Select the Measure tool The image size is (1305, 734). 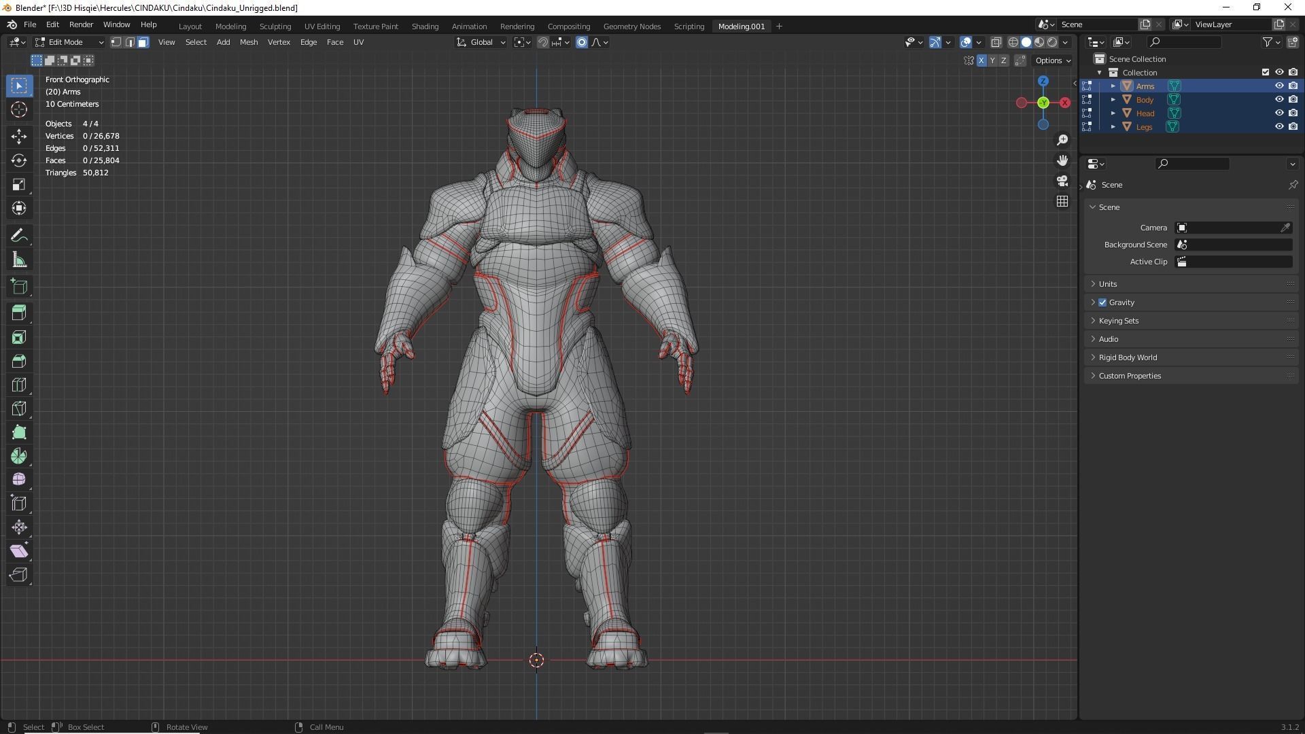[19, 260]
